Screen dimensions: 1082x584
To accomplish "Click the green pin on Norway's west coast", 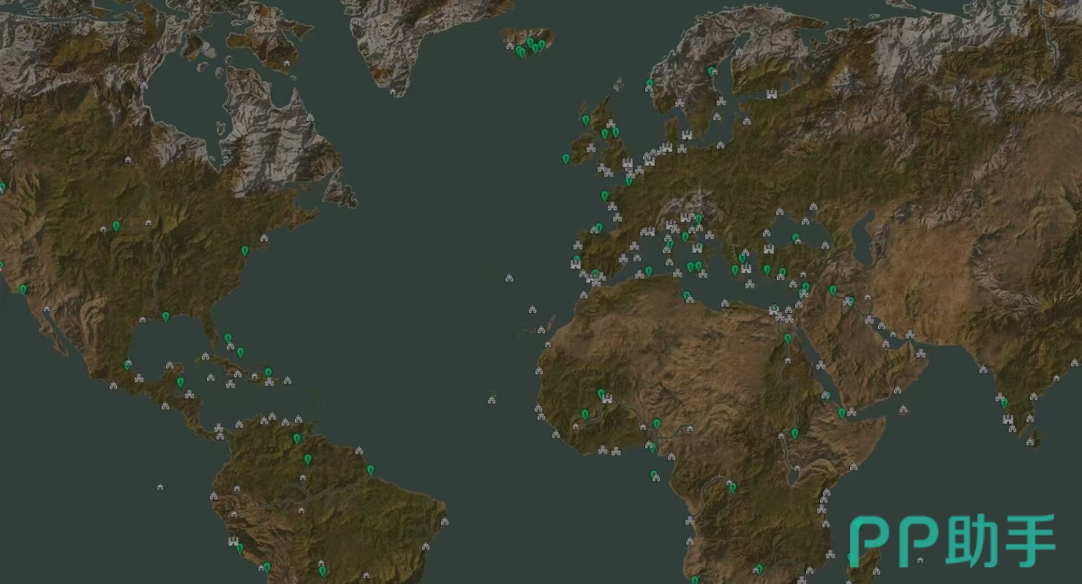I will click(649, 84).
